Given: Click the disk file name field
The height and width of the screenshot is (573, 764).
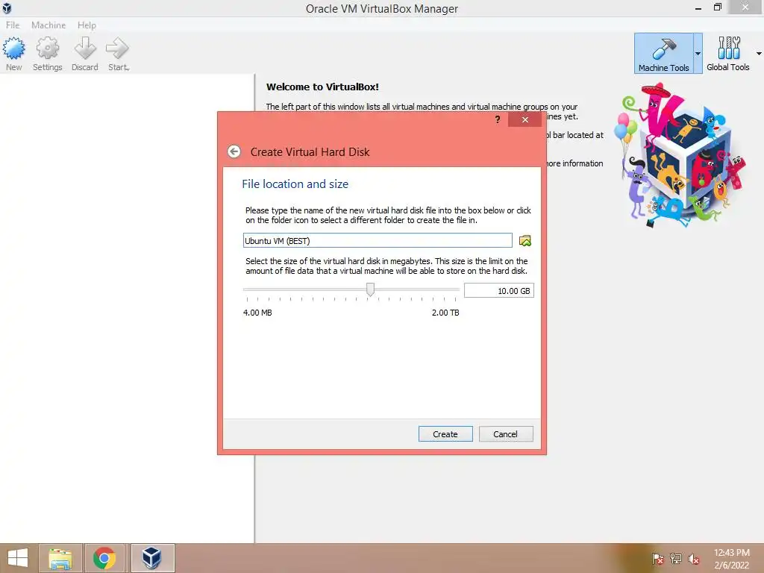Looking at the screenshot, I should 378,241.
